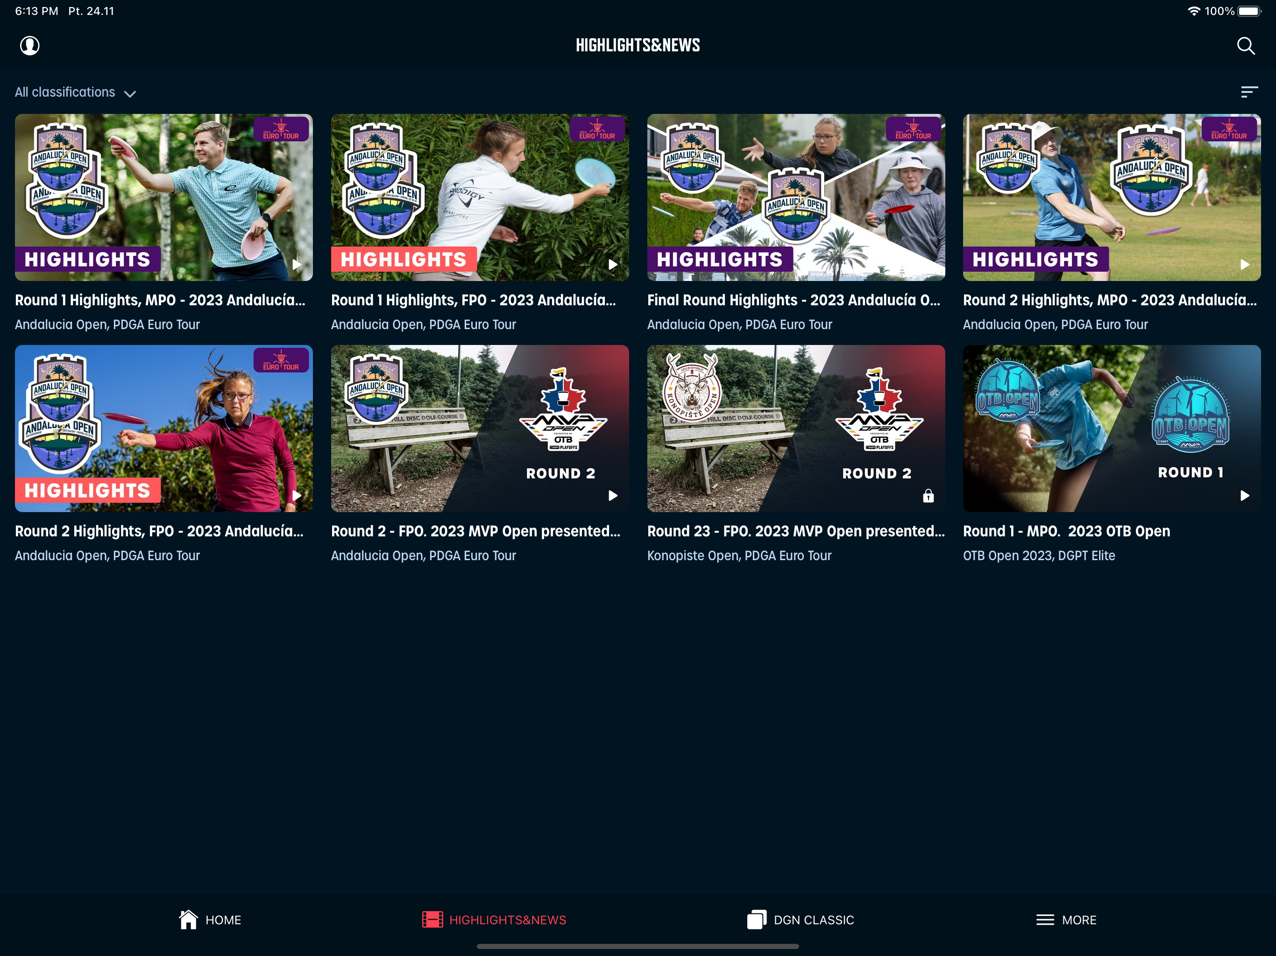Screen dimensions: 1276x956
Task: Open Round 1 Highlights, MPO title
Action: click(x=160, y=300)
